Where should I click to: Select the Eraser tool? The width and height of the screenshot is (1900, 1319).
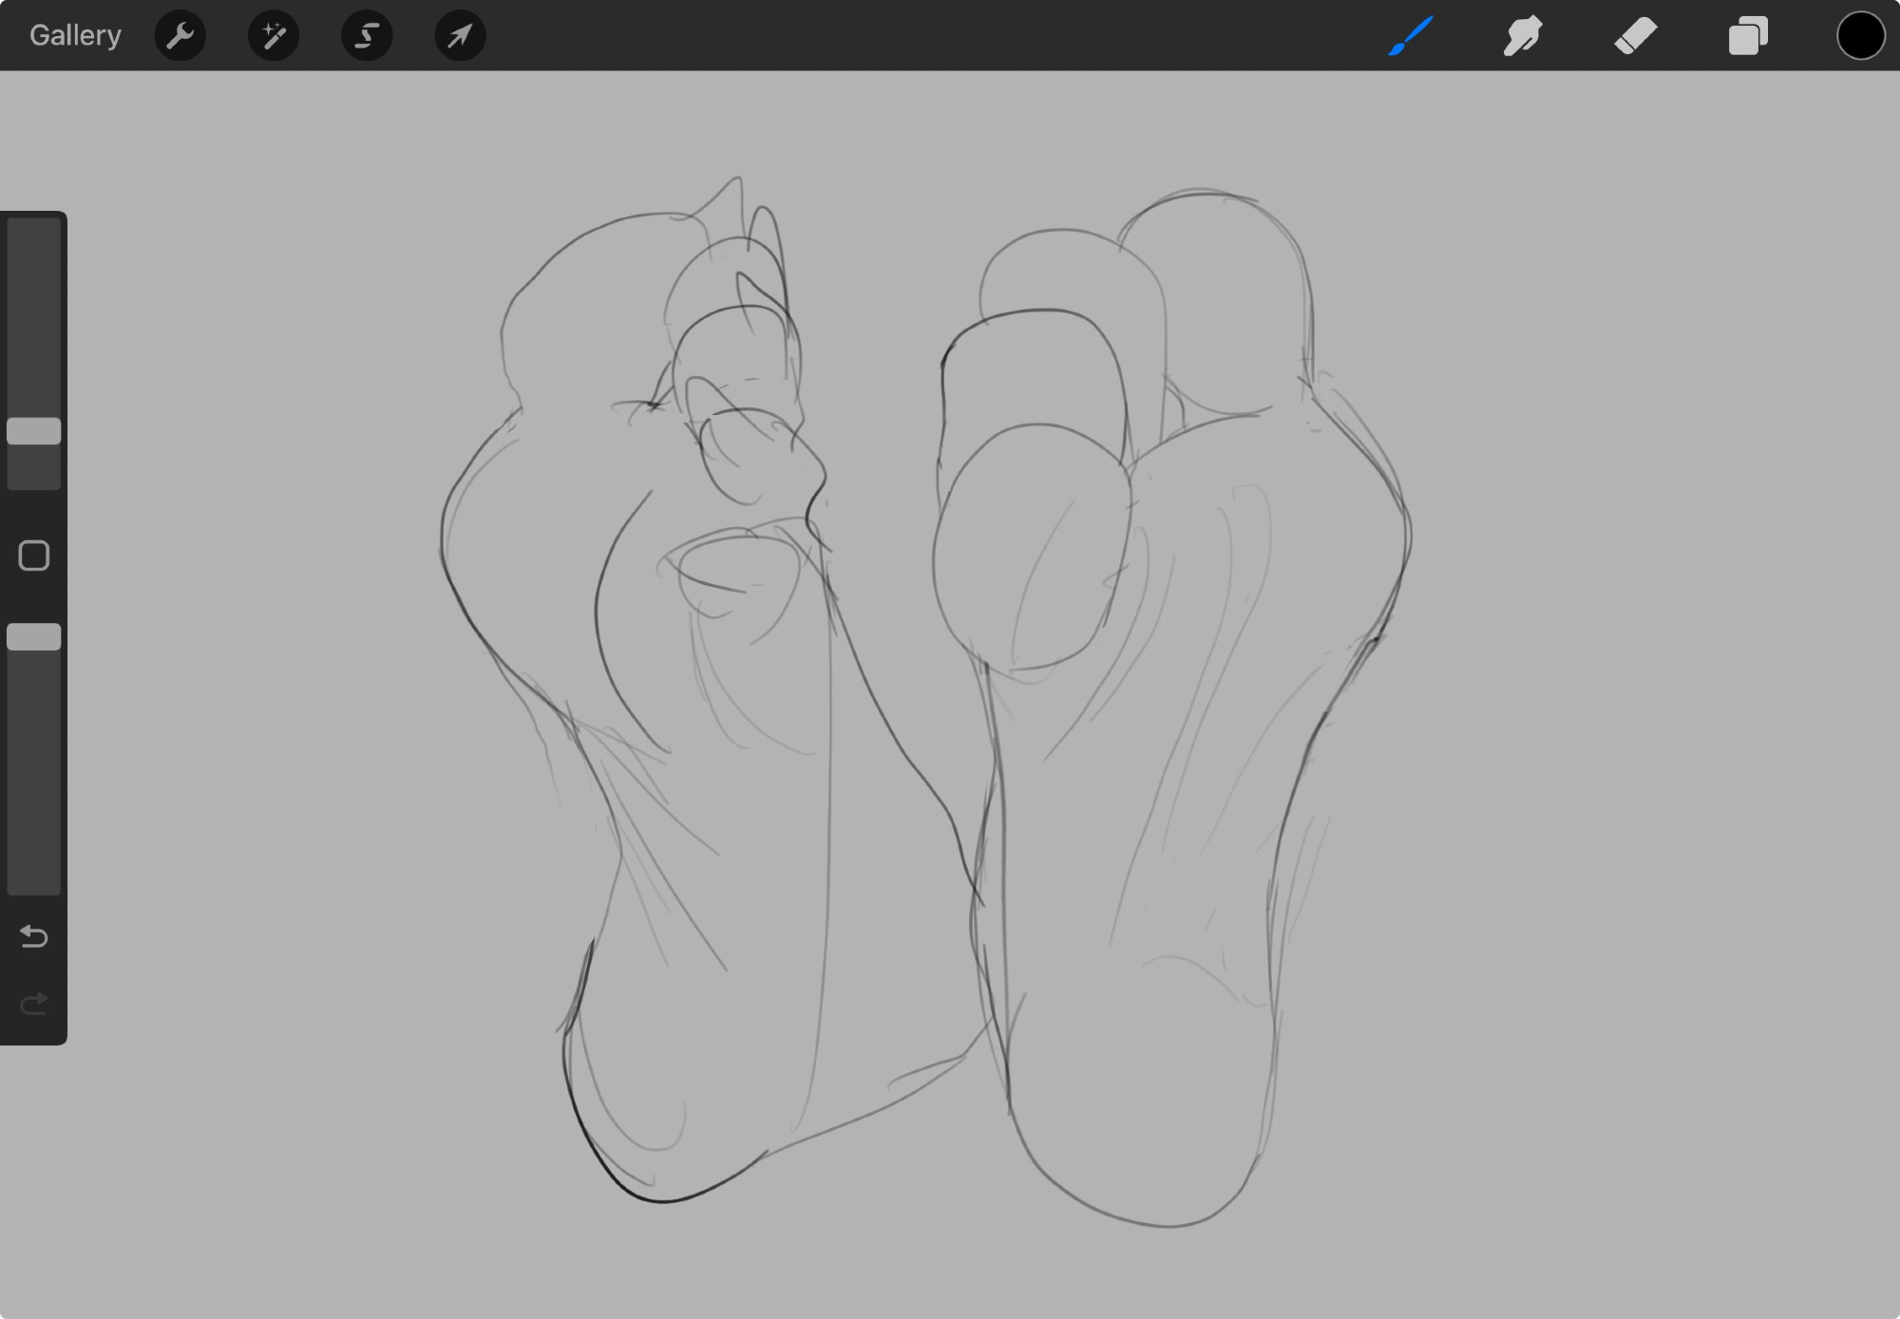click(1635, 36)
